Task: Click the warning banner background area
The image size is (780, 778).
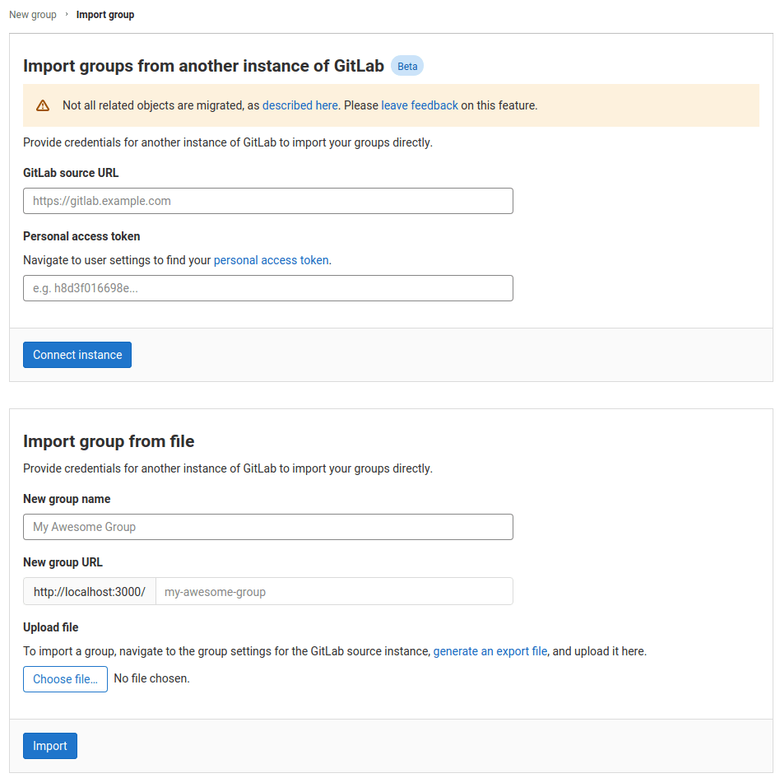Action: pos(617,105)
